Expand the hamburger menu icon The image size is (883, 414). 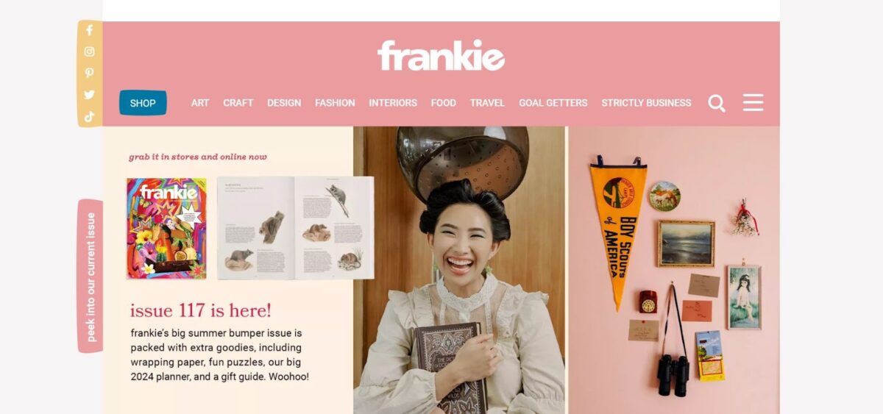click(x=753, y=102)
